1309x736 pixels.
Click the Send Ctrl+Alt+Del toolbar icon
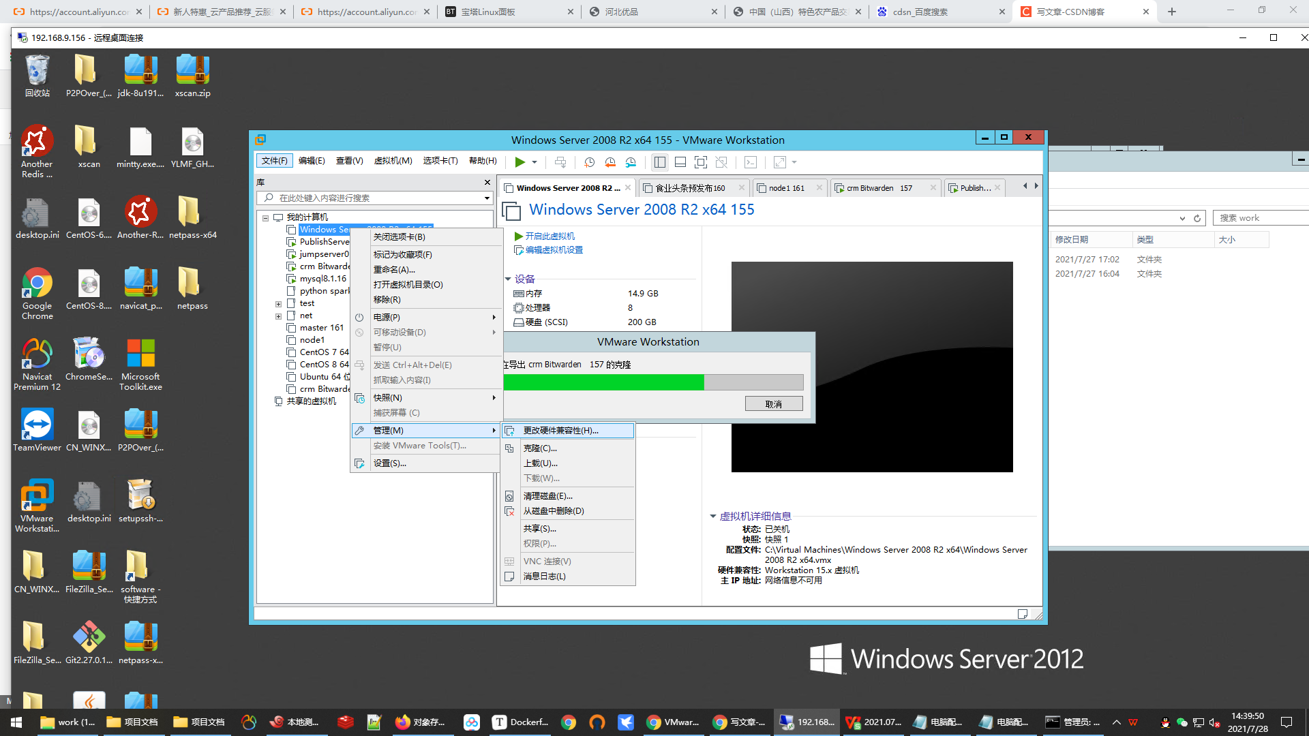point(560,162)
